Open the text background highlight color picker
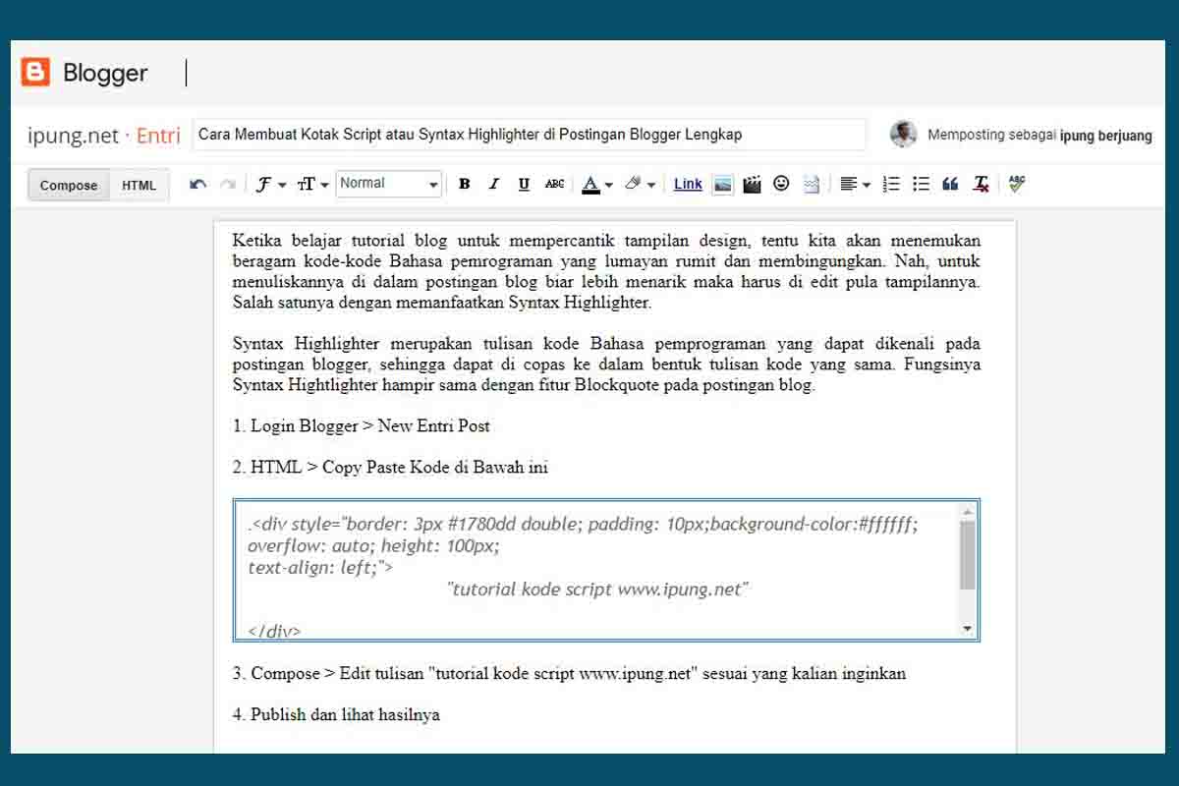Screen dimensions: 1179x786 tap(640, 184)
